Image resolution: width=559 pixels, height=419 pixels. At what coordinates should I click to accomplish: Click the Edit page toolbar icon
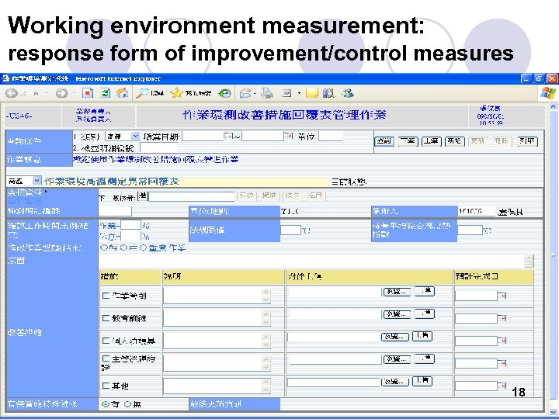[287, 93]
